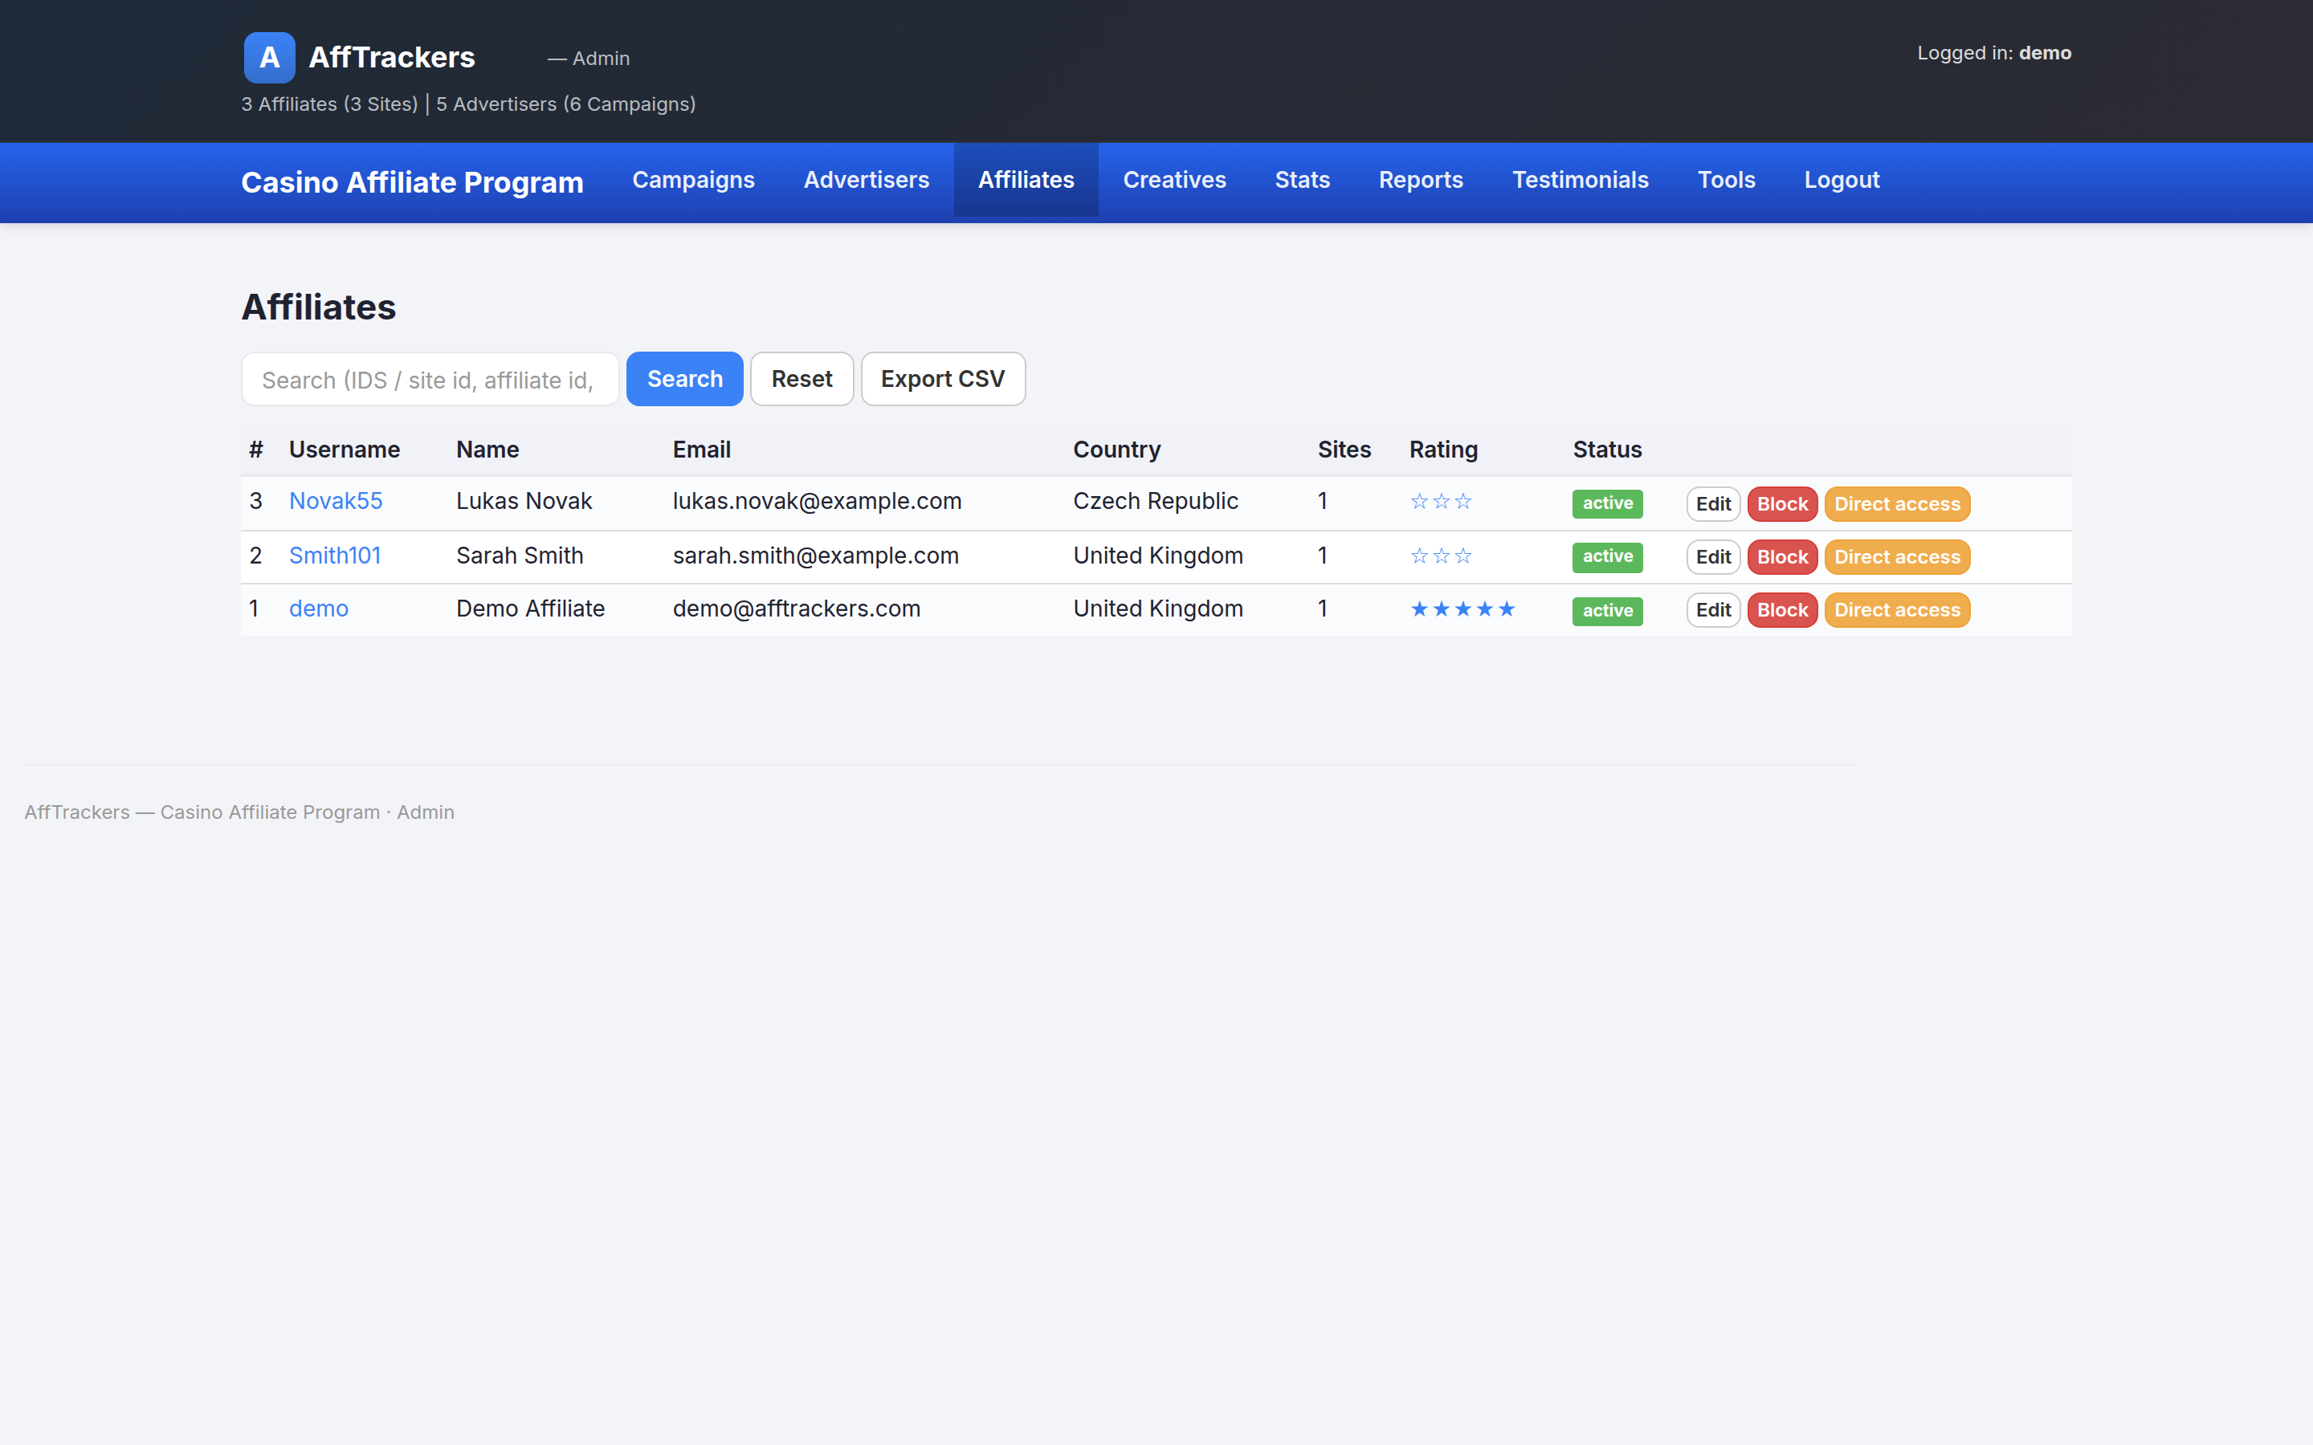Image resolution: width=2313 pixels, height=1445 pixels.
Task: Direct access for Smith101
Action: click(1897, 557)
